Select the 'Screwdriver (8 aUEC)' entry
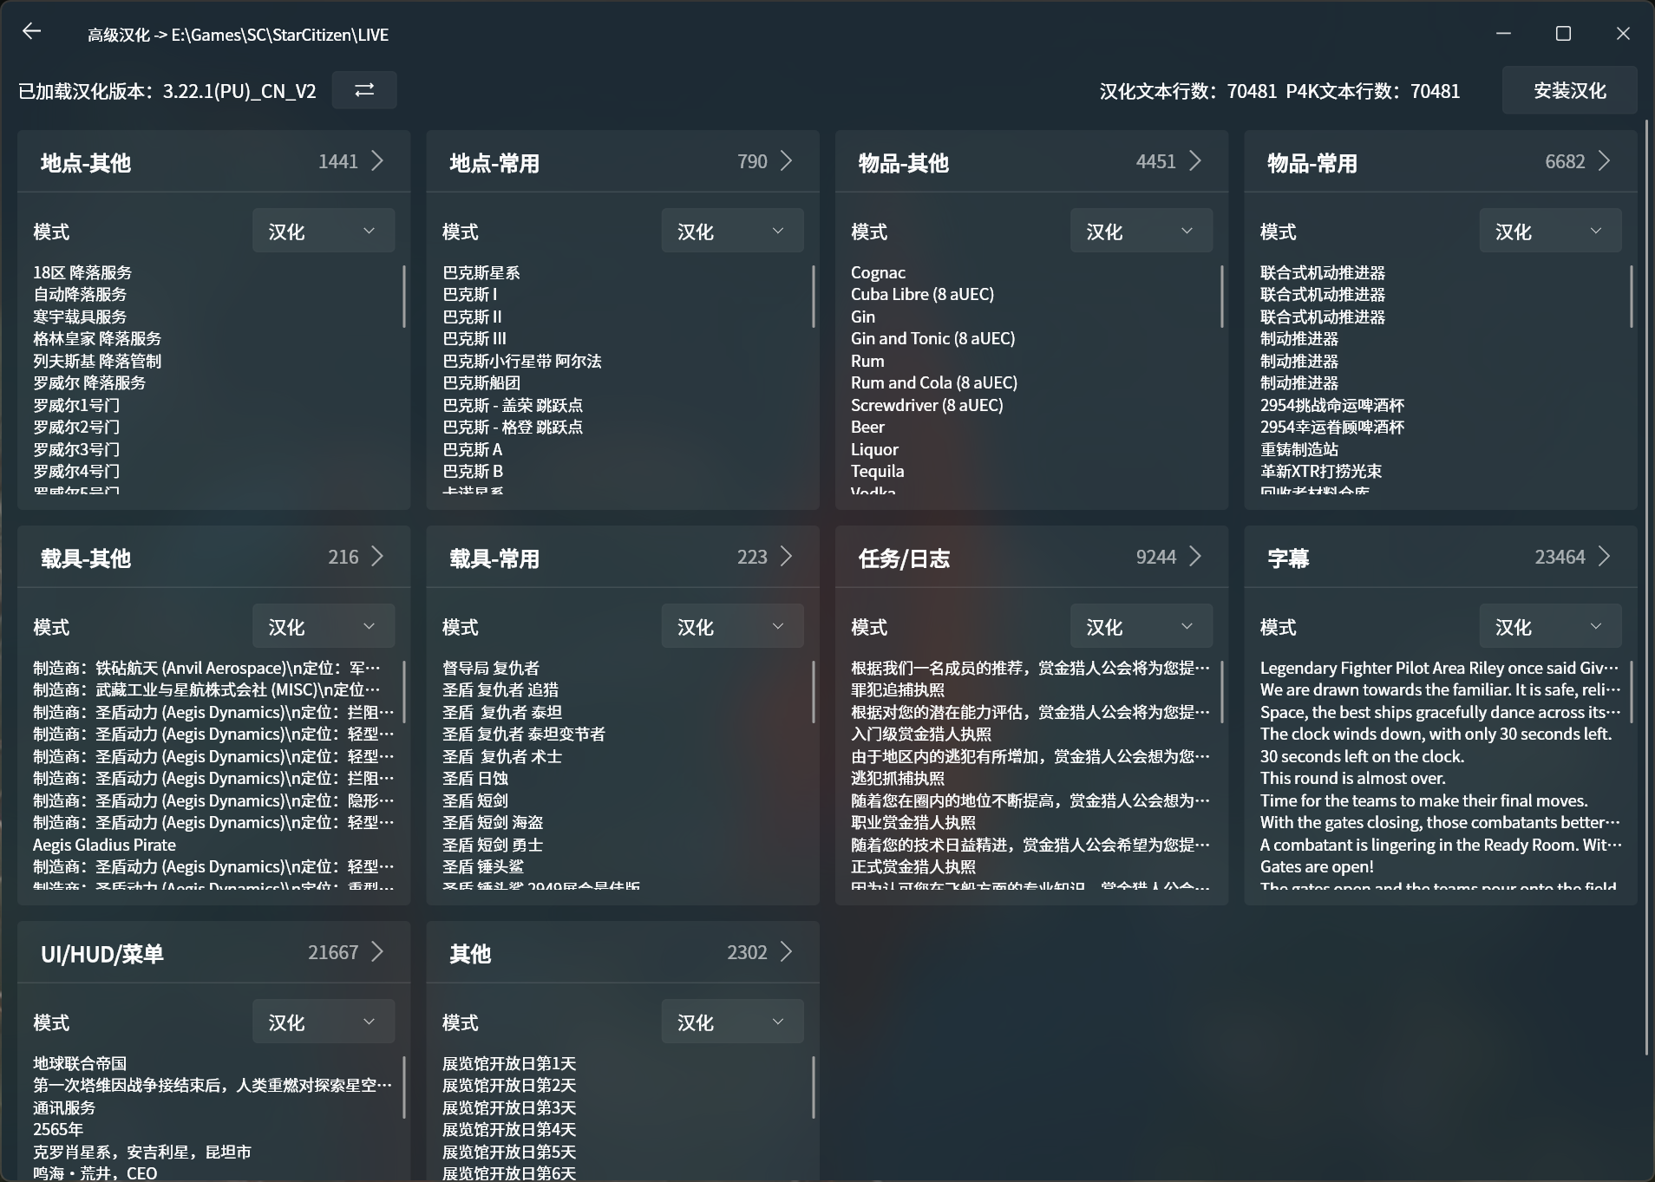The width and height of the screenshot is (1655, 1182). (927, 405)
